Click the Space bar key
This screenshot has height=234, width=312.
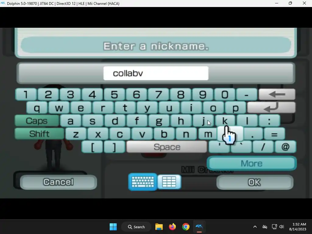(167, 147)
